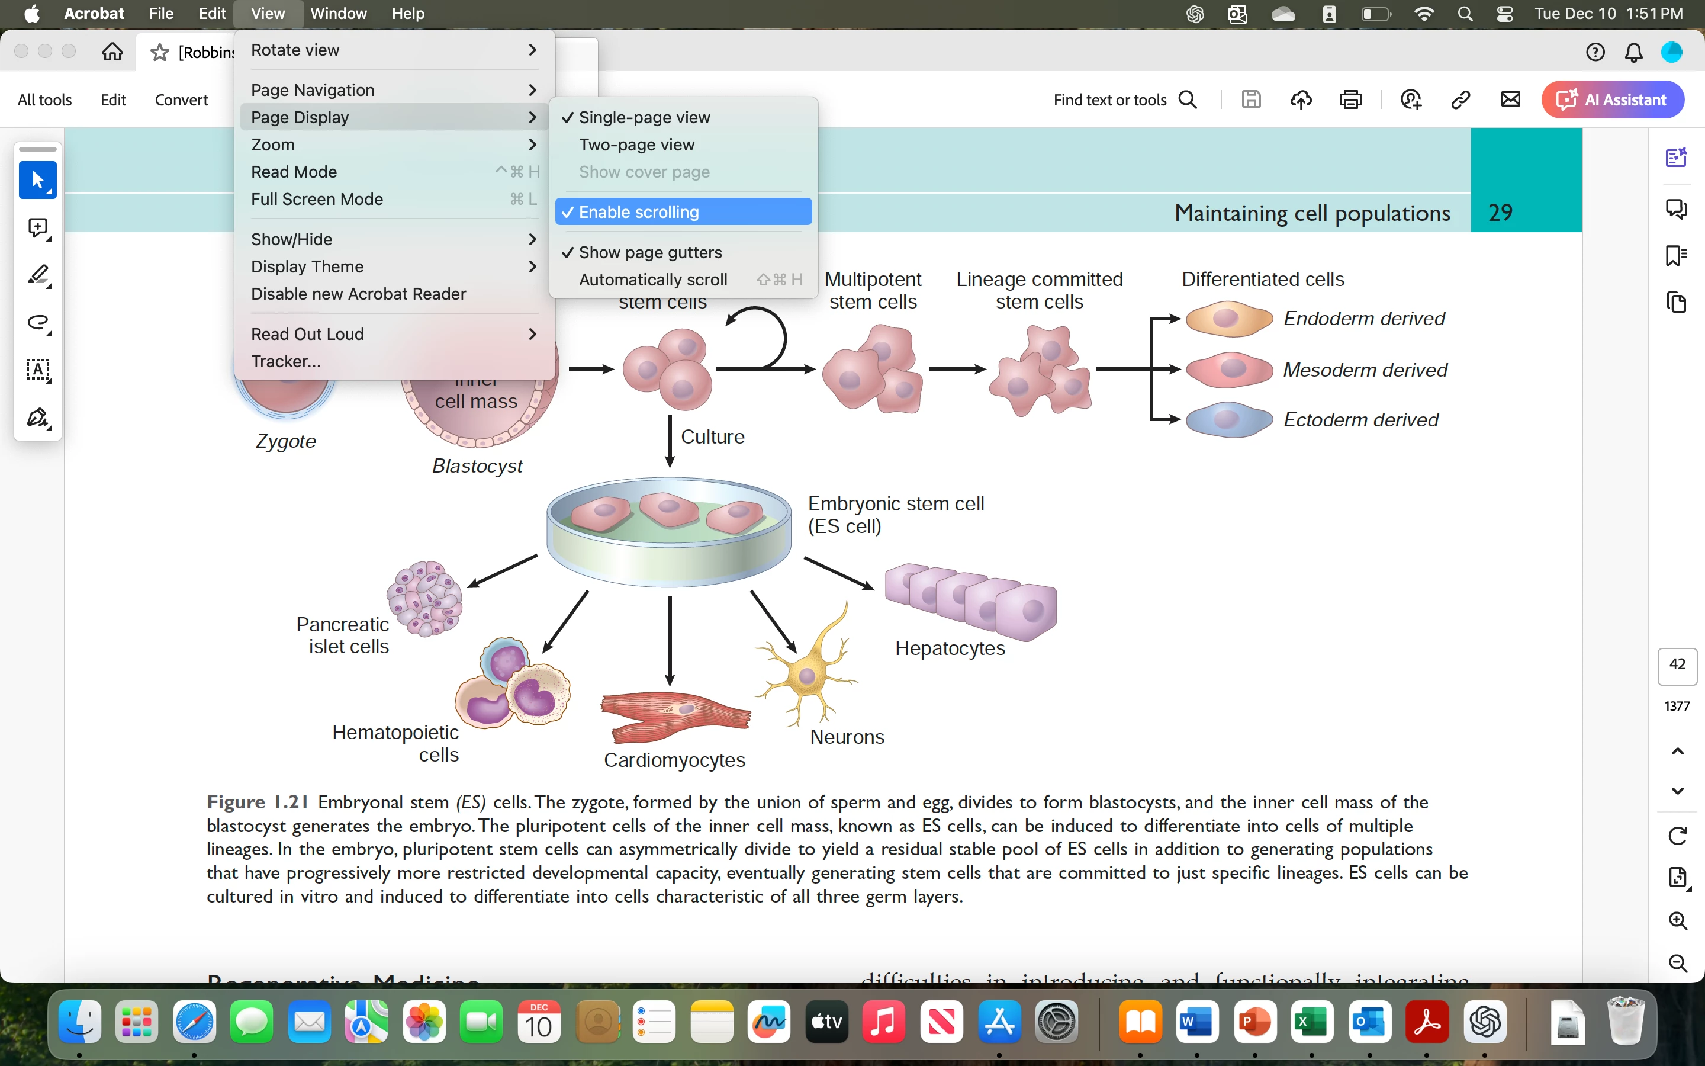This screenshot has width=1705, height=1066.
Task: Select Full Screen Mode menu item
Action: (x=317, y=200)
